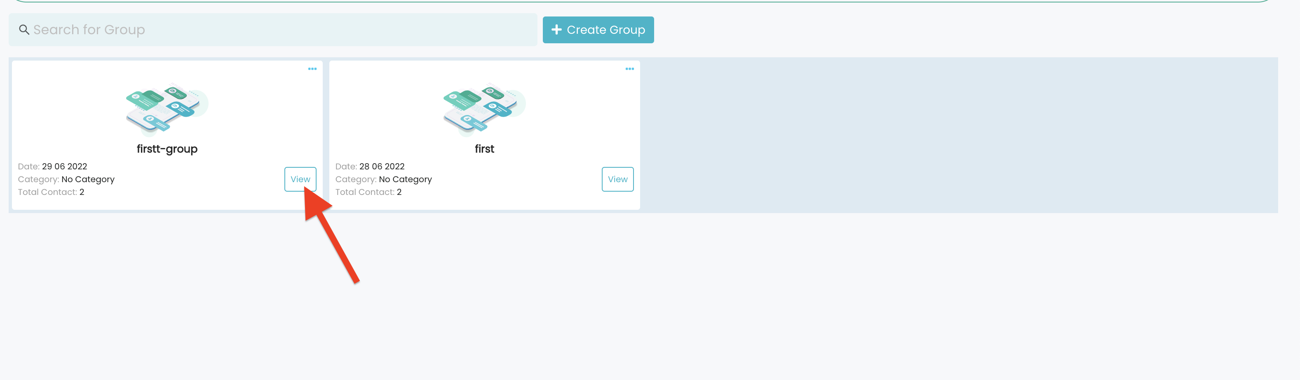Screen dimensions: 1300x380
Task: Click No Category on first card
Action: (405, 179)
